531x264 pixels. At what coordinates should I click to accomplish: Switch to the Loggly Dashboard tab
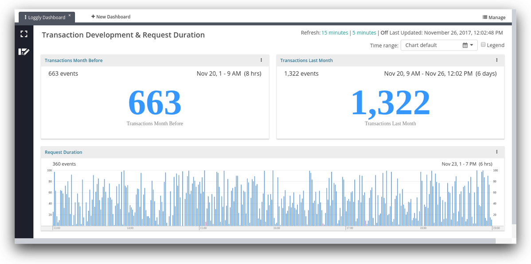point(47,17)
